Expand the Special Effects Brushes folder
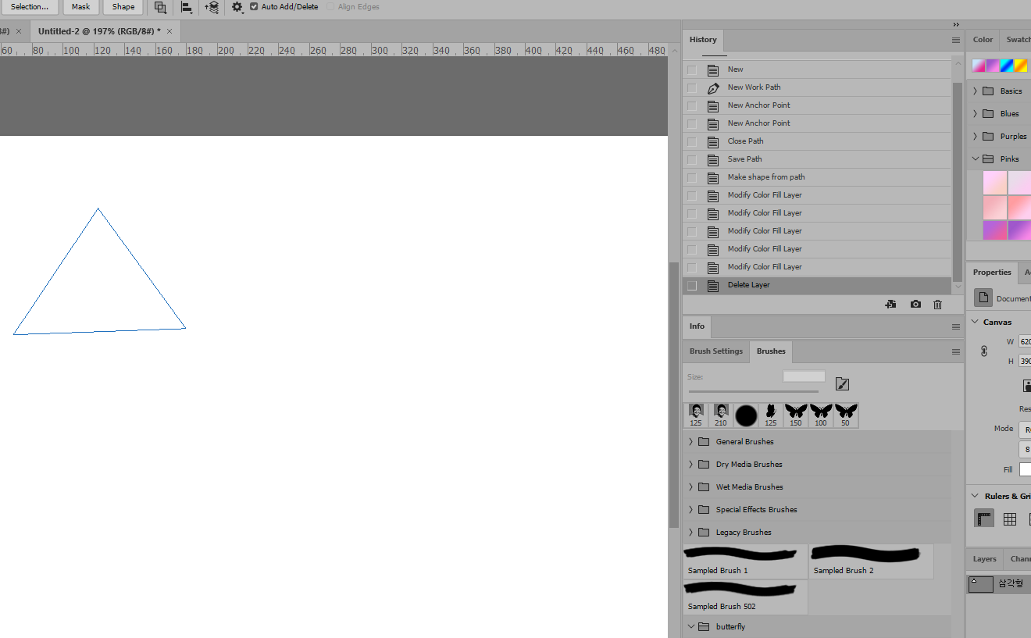The width and height of the screenshot is (1031, 638). 690,510
